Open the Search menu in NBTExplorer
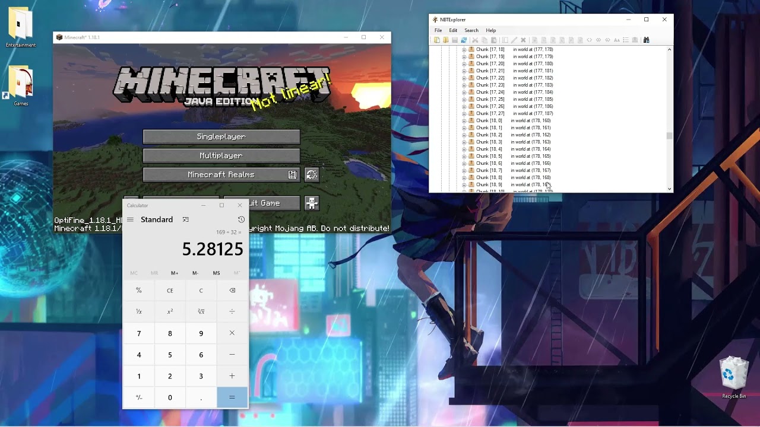Screen dimensions: 760x427 471,30
